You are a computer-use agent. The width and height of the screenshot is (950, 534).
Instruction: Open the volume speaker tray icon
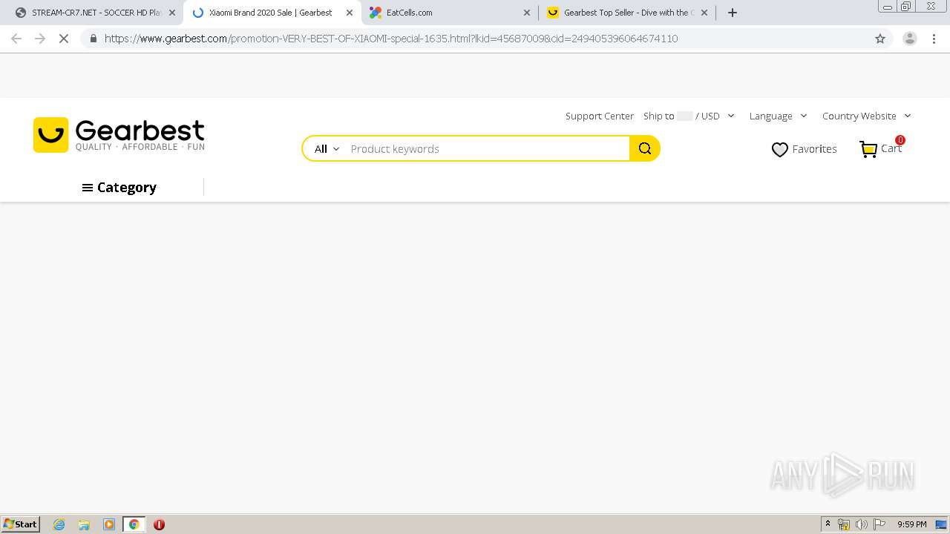click(x=862, y=524)
